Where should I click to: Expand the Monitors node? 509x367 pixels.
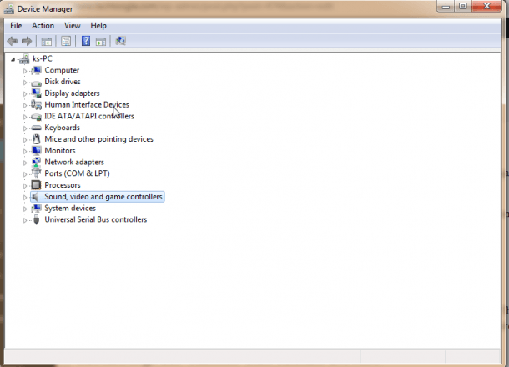point(25,151)
